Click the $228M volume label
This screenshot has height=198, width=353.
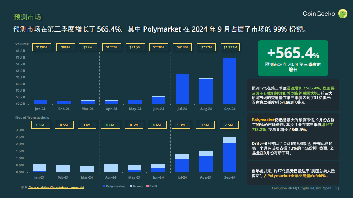coord(158,47)
